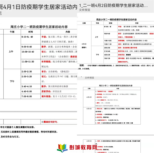Click the '3:10-3:40' time cell in April 2 table
The height and width of the screenshot is (153, 154).
(x=107, y=51)
